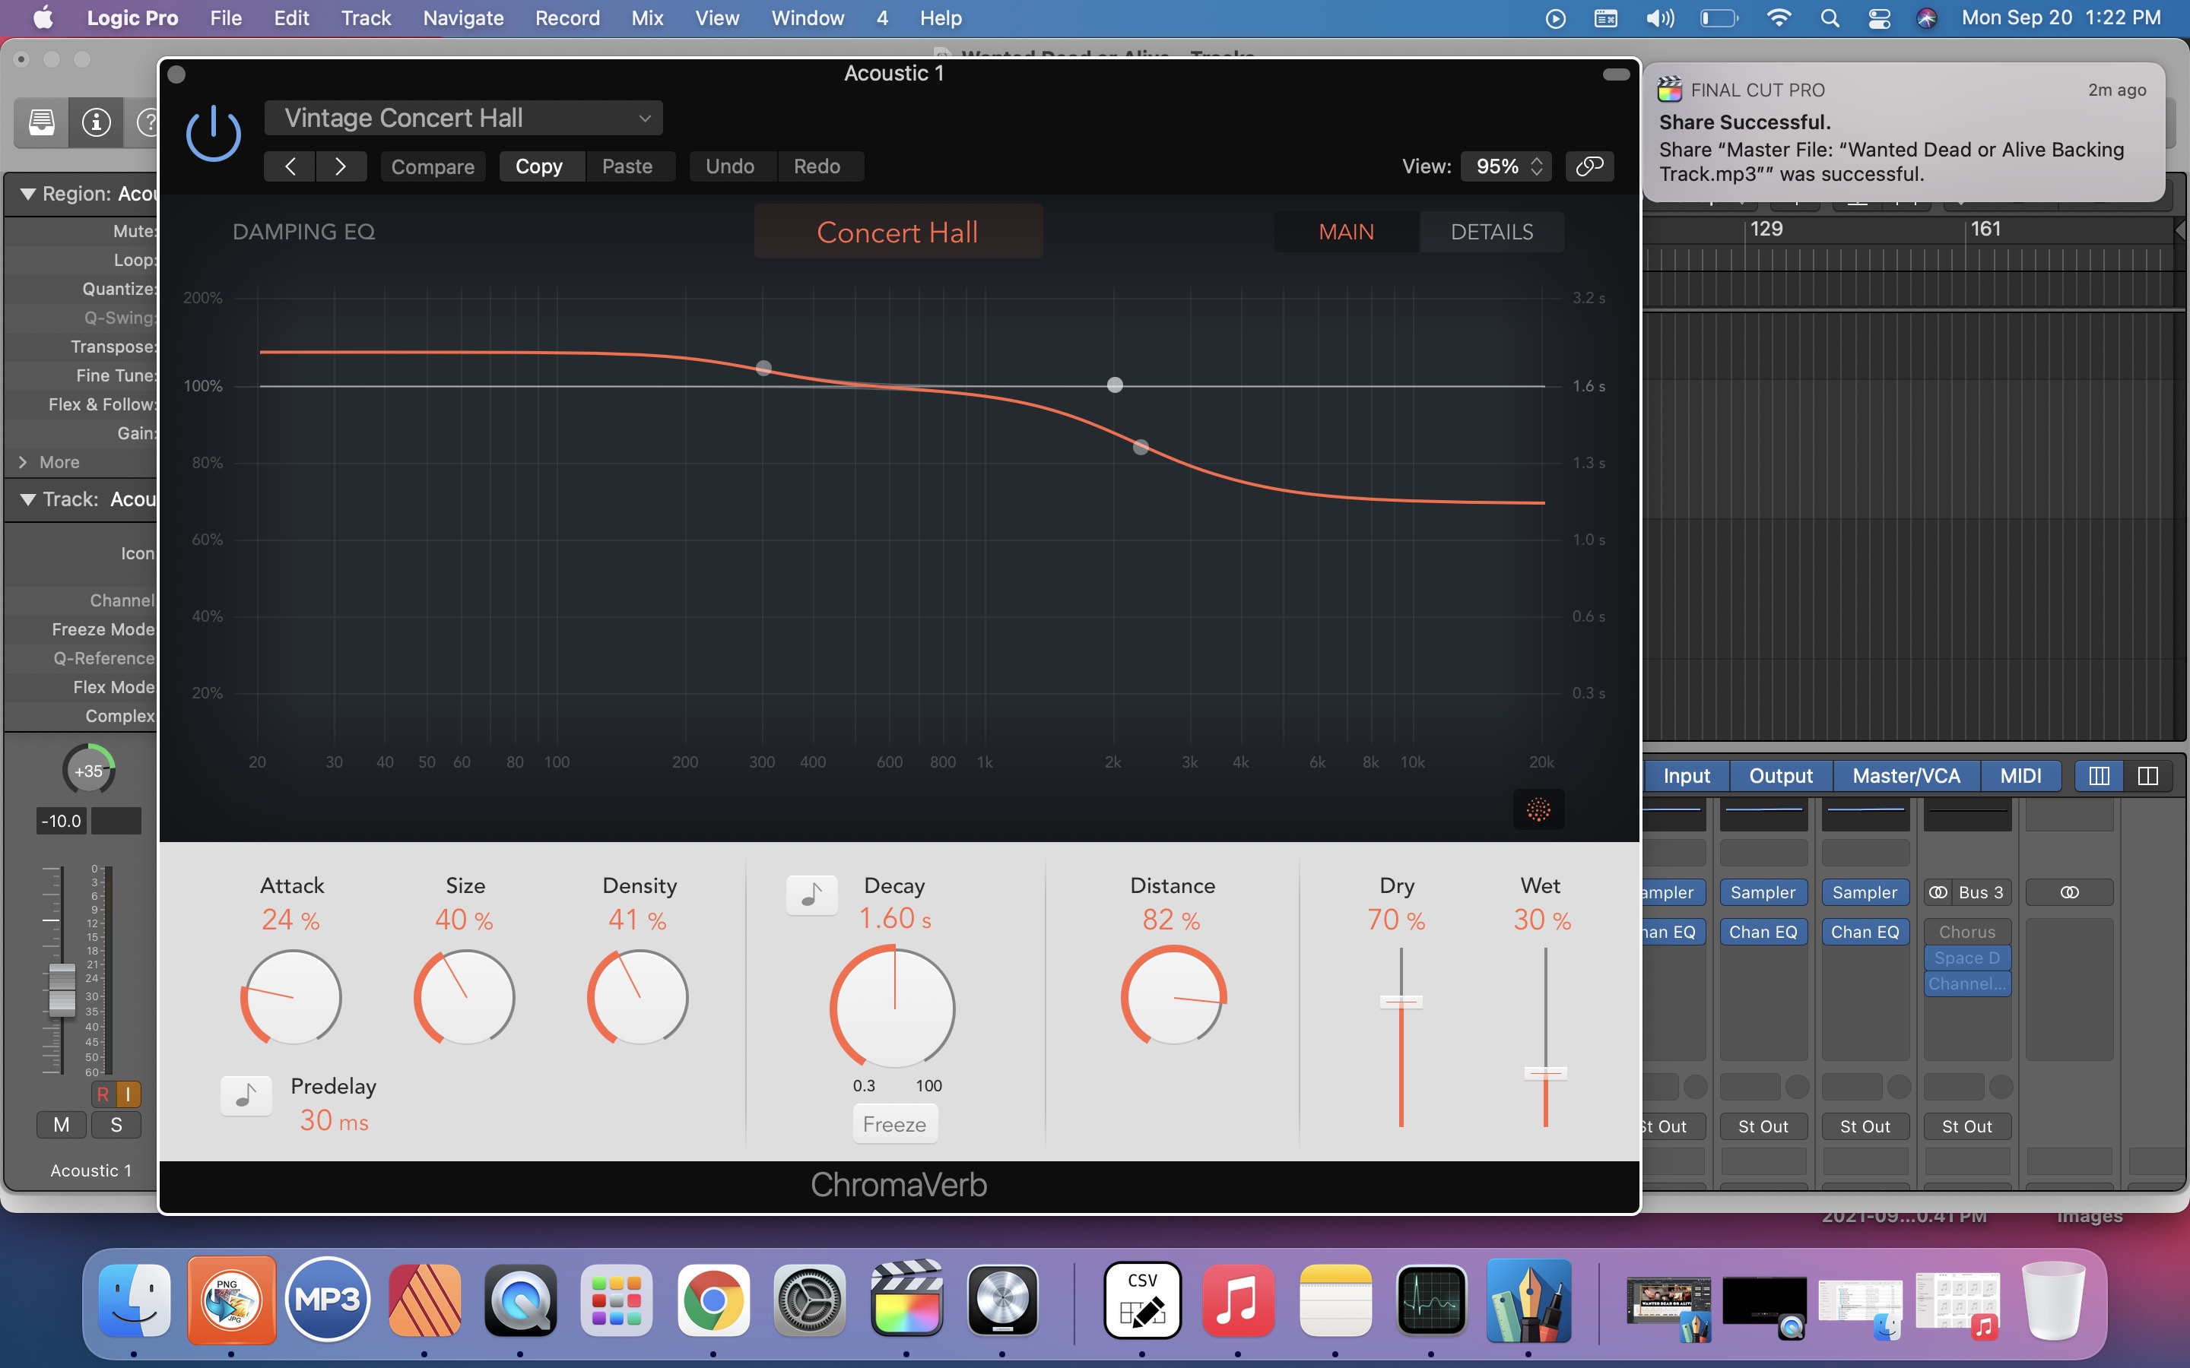Toggle the visualization dots icon
Image resolution: width=2190 pixels, height=1368 pixels.
1538,809
